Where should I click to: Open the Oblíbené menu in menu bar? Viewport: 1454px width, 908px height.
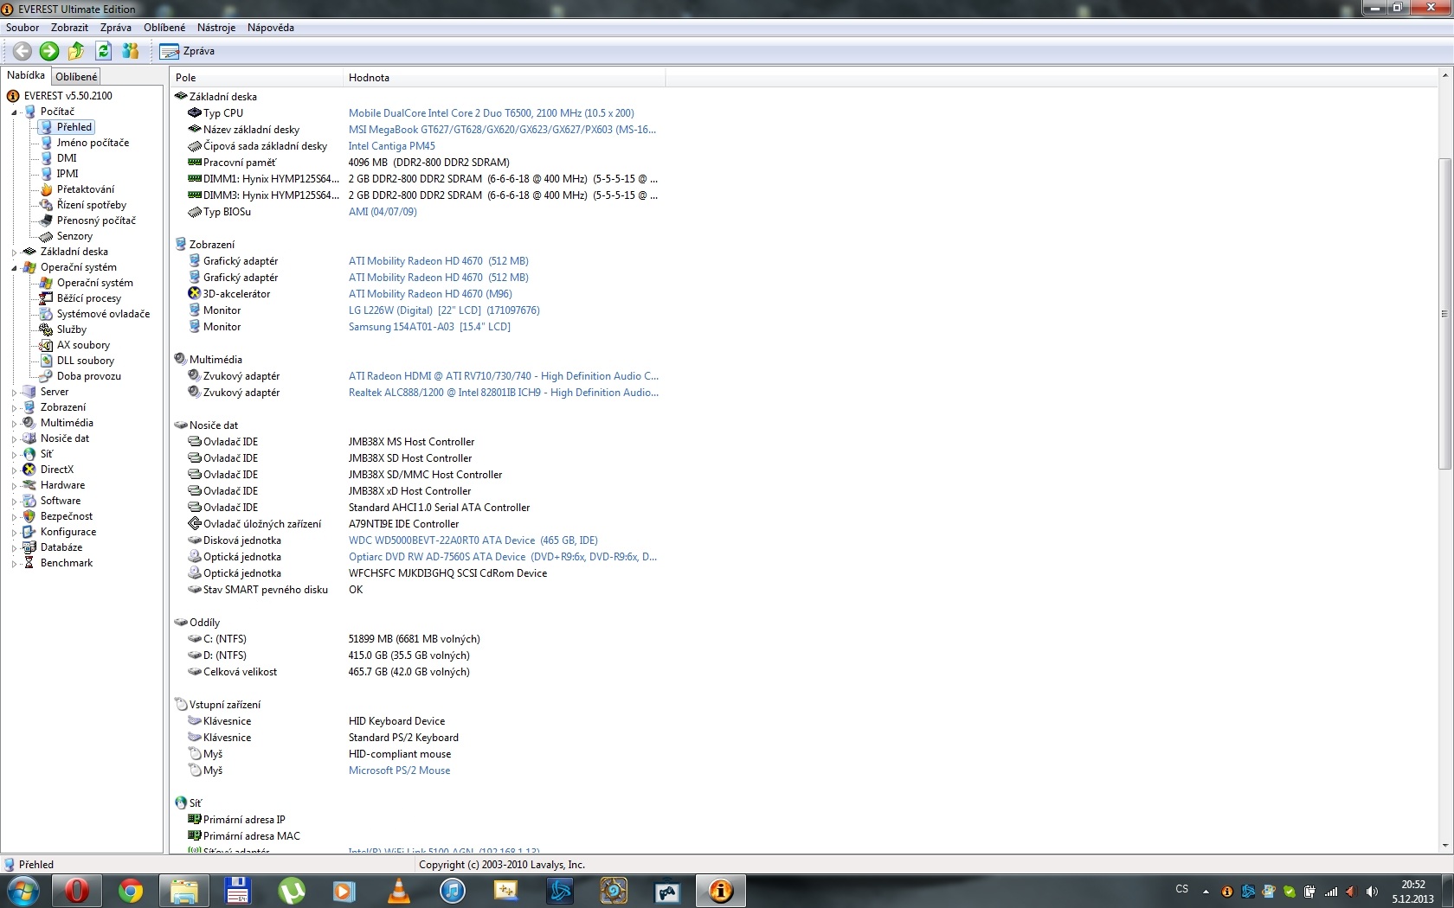[x=164, y=28]
